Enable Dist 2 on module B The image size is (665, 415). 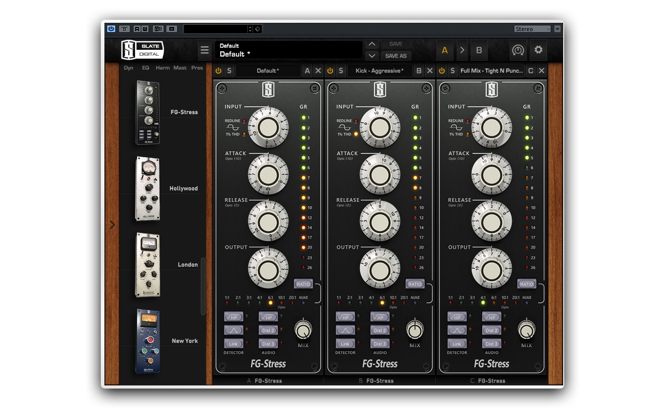380,330
